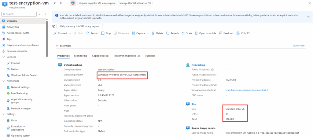Open the JSON View link
This screenshot has height=137, width=313.
click(x=298, y=46)
